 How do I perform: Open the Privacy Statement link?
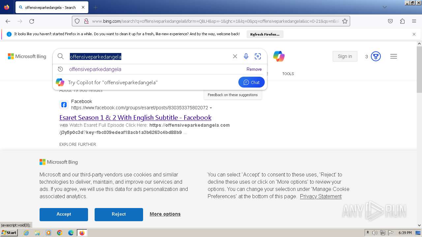coord(321,196)
